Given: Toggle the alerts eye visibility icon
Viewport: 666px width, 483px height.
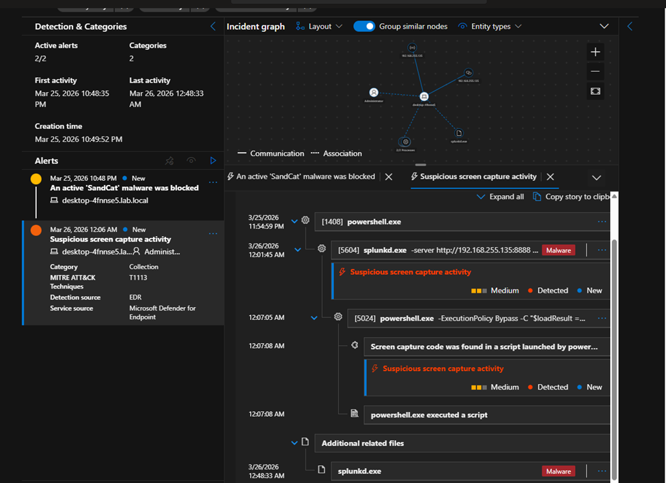Looking at the screenshot, I should tap(191, 160).
